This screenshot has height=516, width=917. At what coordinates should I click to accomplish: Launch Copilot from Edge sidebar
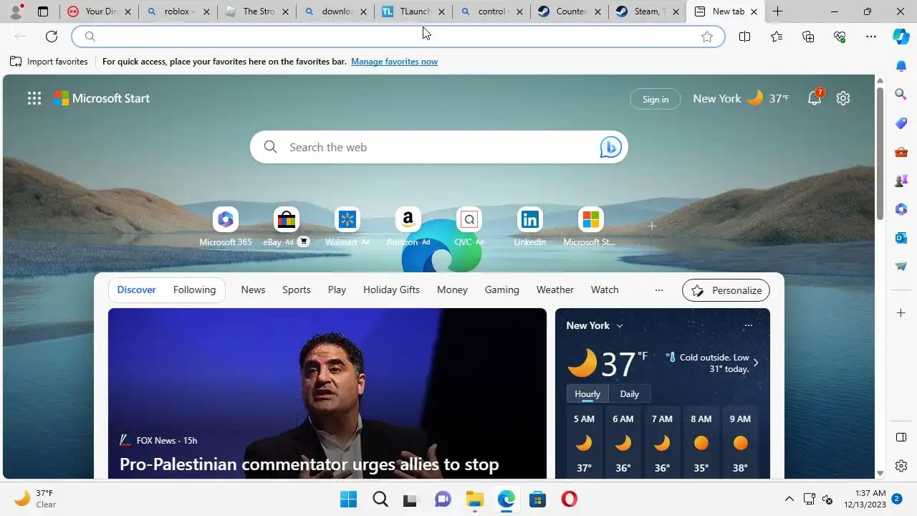point(901,37)
